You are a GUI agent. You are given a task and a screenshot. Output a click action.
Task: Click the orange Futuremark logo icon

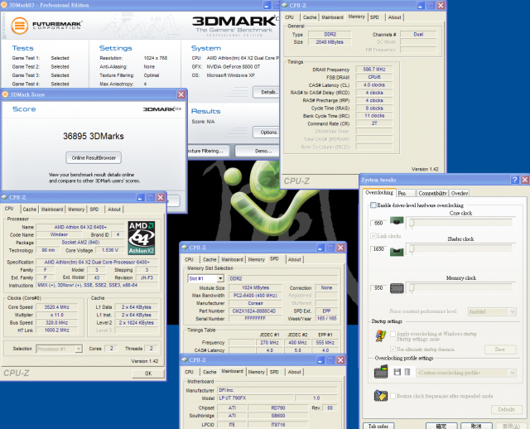click(20, 26)
